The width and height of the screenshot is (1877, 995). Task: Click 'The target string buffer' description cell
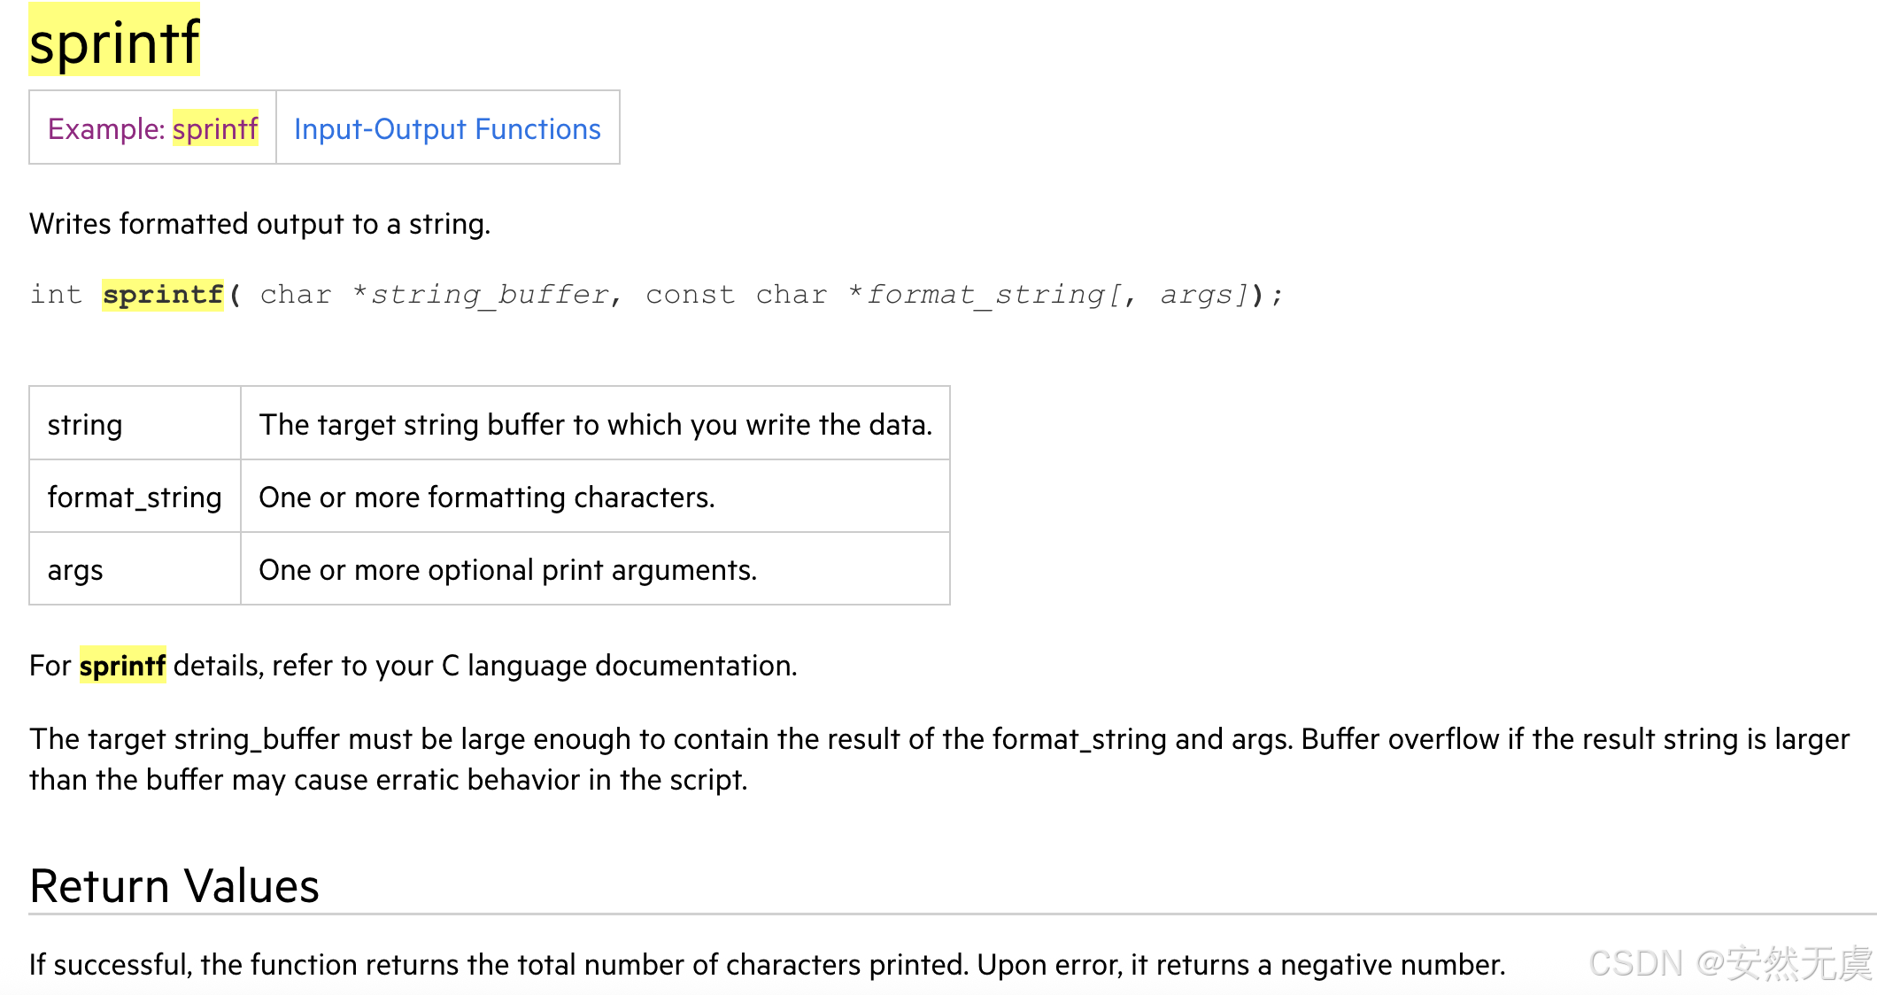[x=595, y=425]
